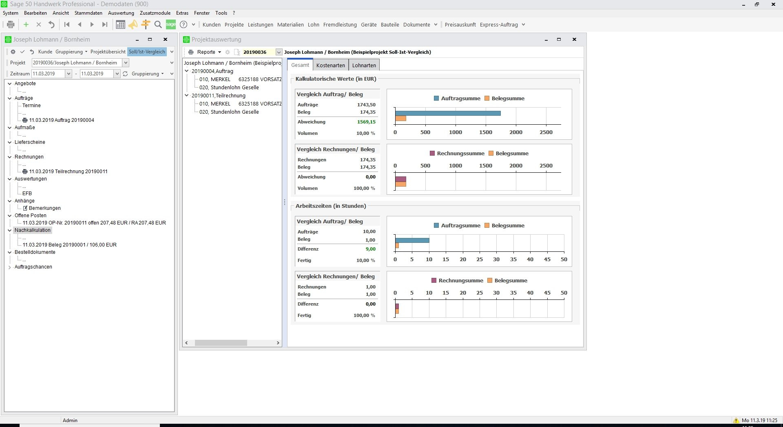Click the warning triangle in status bar
Screen dimensions: 783x427
click(x=736, y=420)
